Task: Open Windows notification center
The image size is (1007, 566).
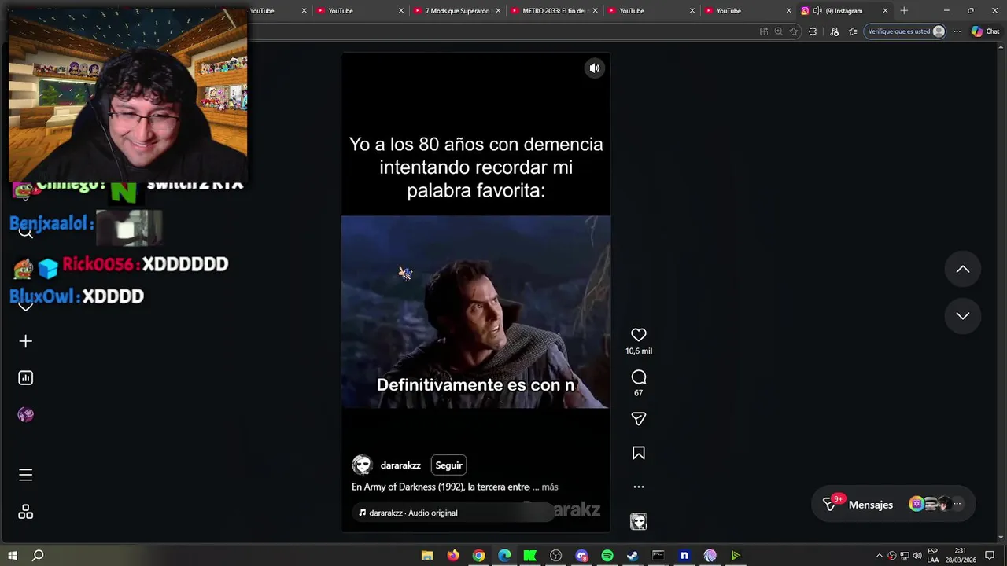Action: 990,556
